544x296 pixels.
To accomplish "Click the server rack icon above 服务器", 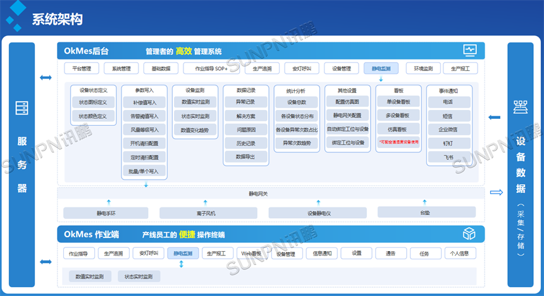I will [22, 108].
